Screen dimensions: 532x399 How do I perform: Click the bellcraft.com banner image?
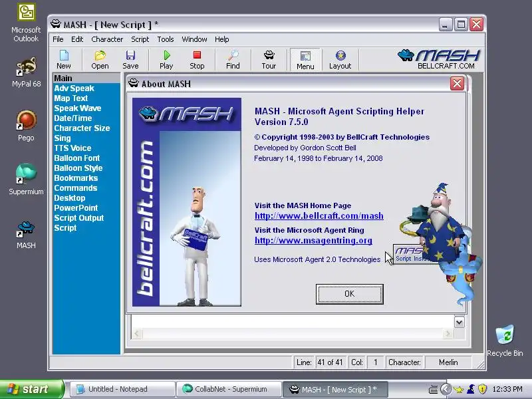[187, 202]
